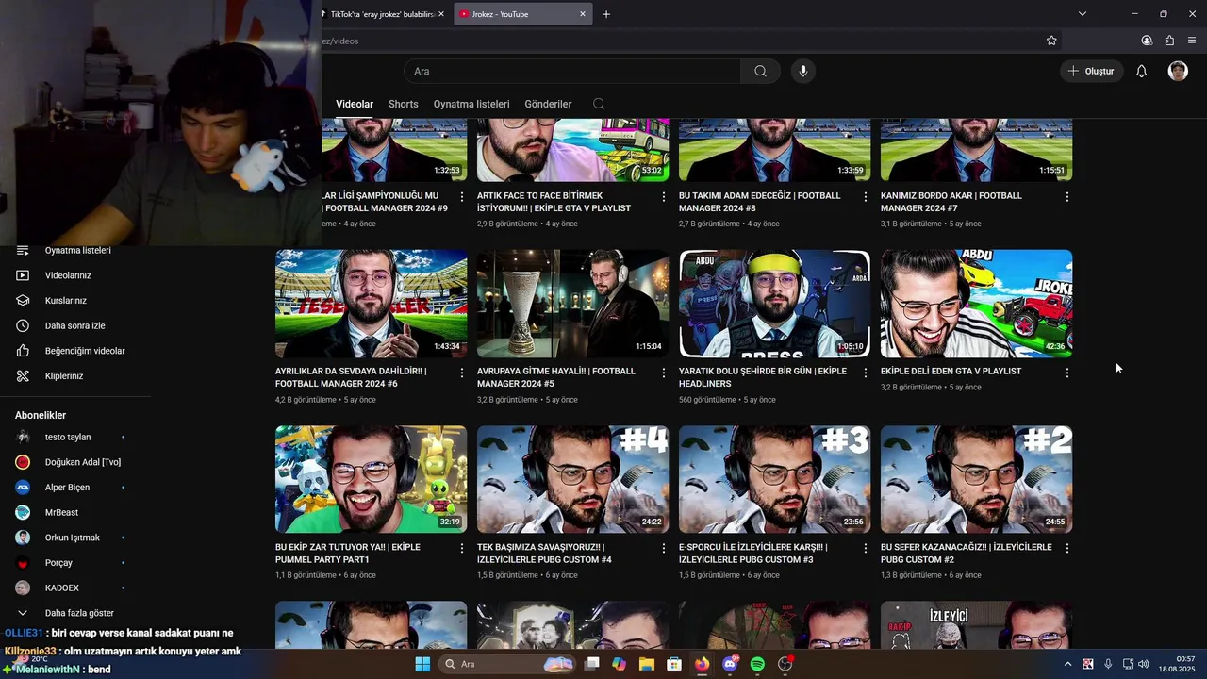Open E-SPORCU İLE İZLEYİCİLERE KARŞI title
1207x679 pixels.
[x=752, y=554]
